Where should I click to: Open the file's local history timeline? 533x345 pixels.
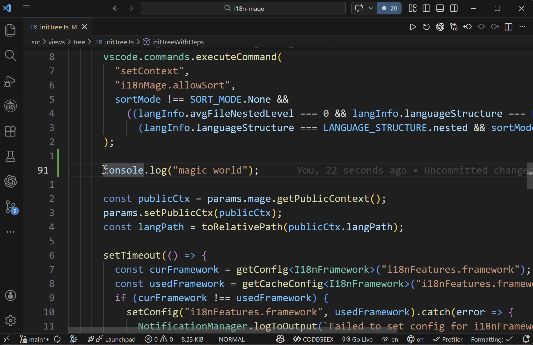click(x=426, y=27)
